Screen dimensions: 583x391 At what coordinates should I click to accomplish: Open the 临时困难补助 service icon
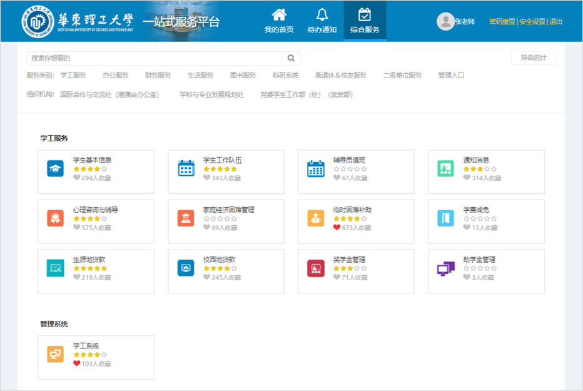point(315,218)
